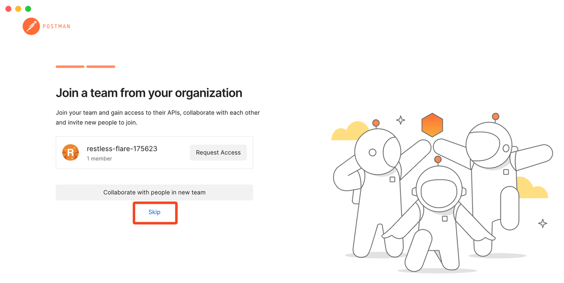This screenshot has width=564, height=283.
Task: Click the restless-flare-175623 team name
Action: coord(122,149)
